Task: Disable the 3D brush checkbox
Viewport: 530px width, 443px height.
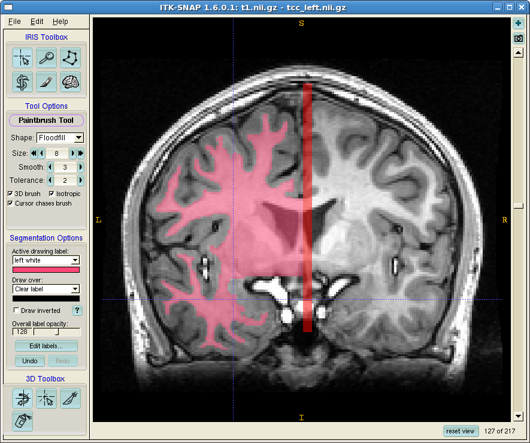Action: [10, 194]
